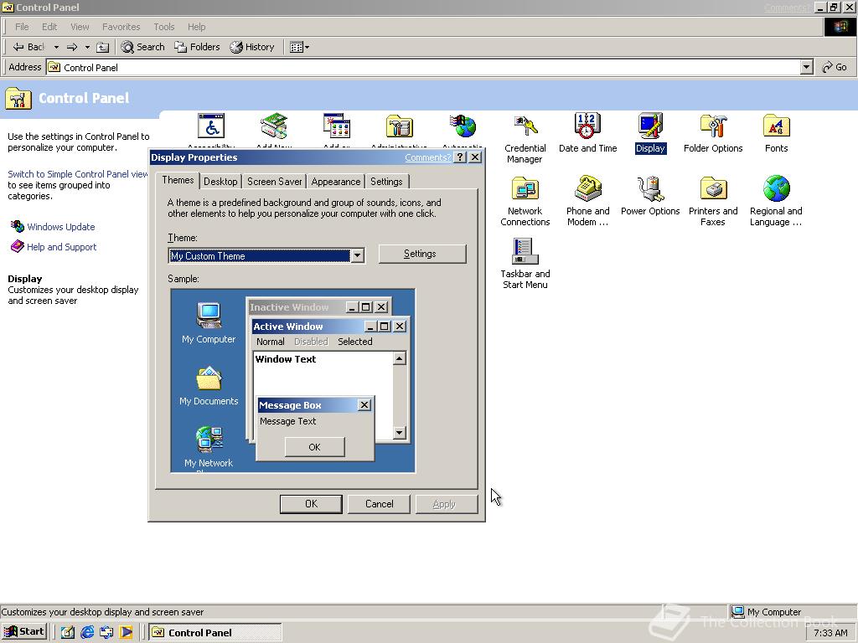
Task: Click the Comments? link in Display Properties
Action: tap(427, 157)
